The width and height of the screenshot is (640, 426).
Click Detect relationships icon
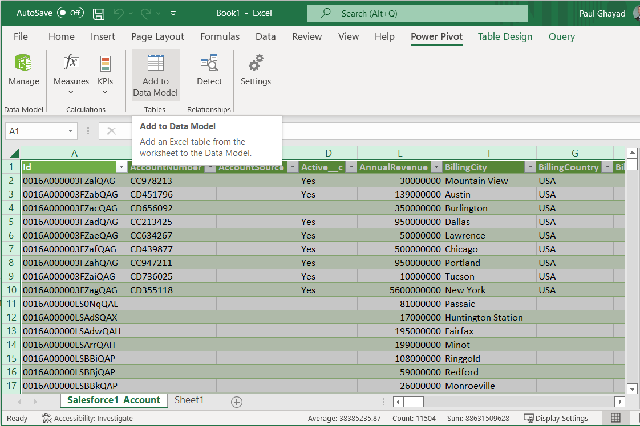pos(209,63)
